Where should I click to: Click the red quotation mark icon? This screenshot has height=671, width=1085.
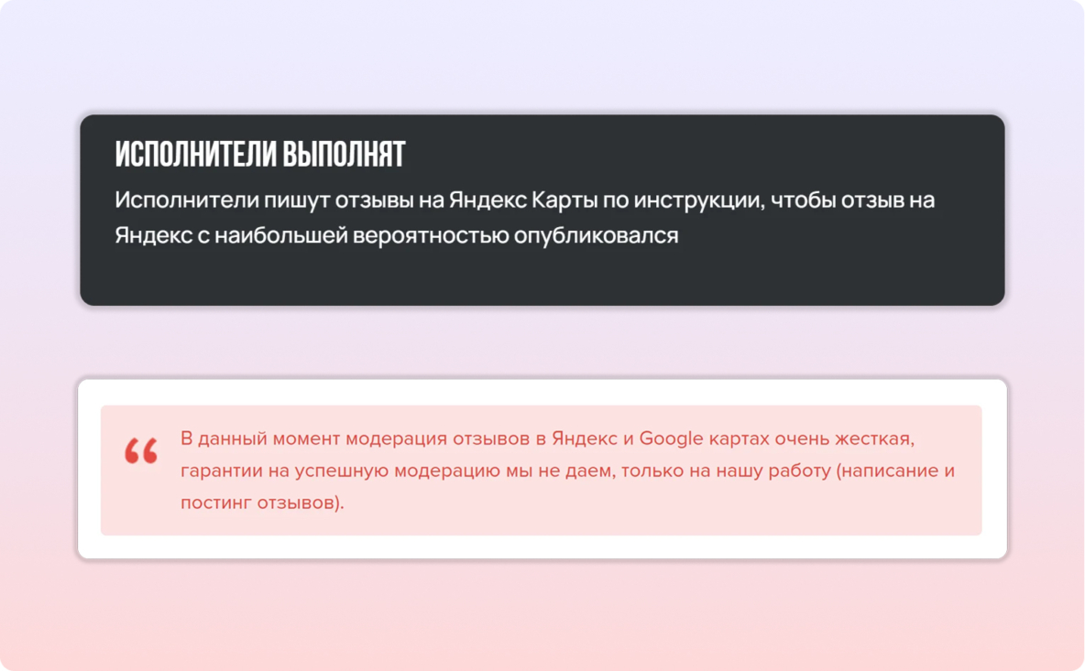coord(141,451)
